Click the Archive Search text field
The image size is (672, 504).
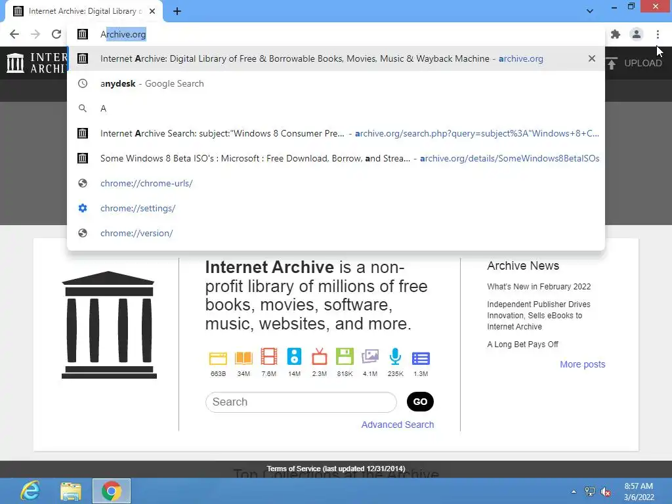tap(301, 402)
